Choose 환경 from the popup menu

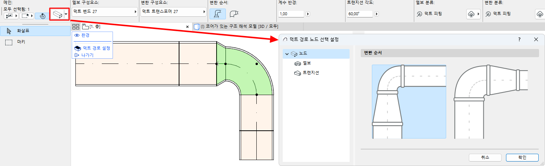(x=85, y=35)
